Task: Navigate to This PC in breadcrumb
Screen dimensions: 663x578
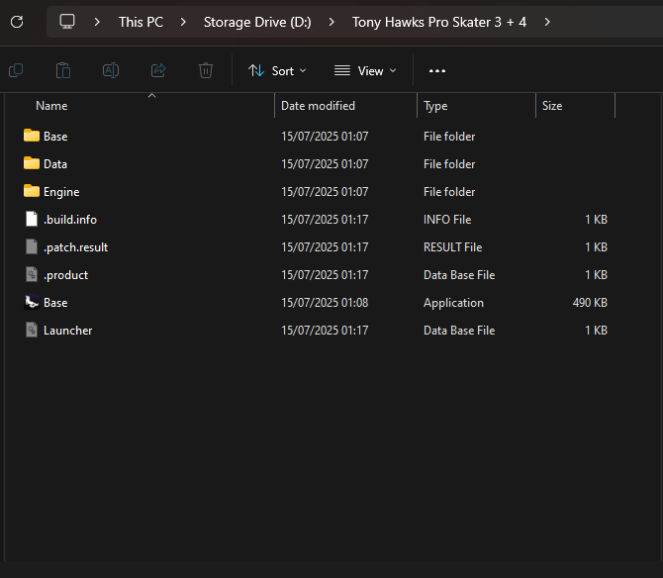Action: (141, 22)
